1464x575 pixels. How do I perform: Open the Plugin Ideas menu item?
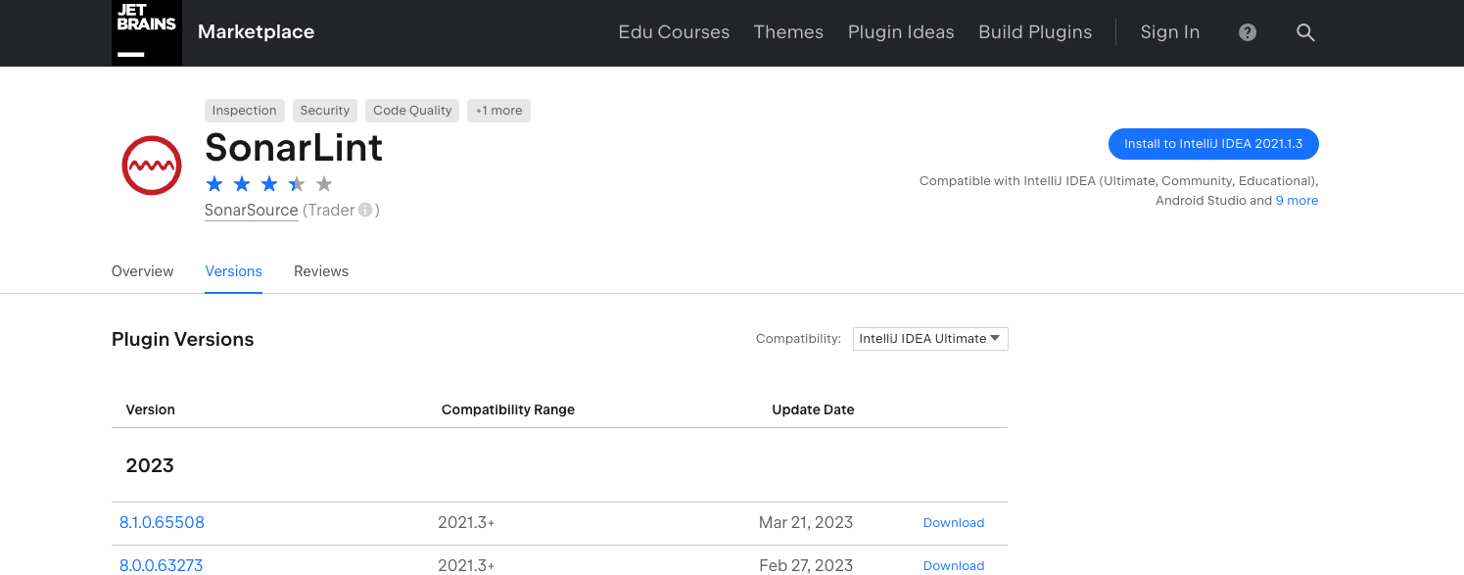(x=900, y=31)
